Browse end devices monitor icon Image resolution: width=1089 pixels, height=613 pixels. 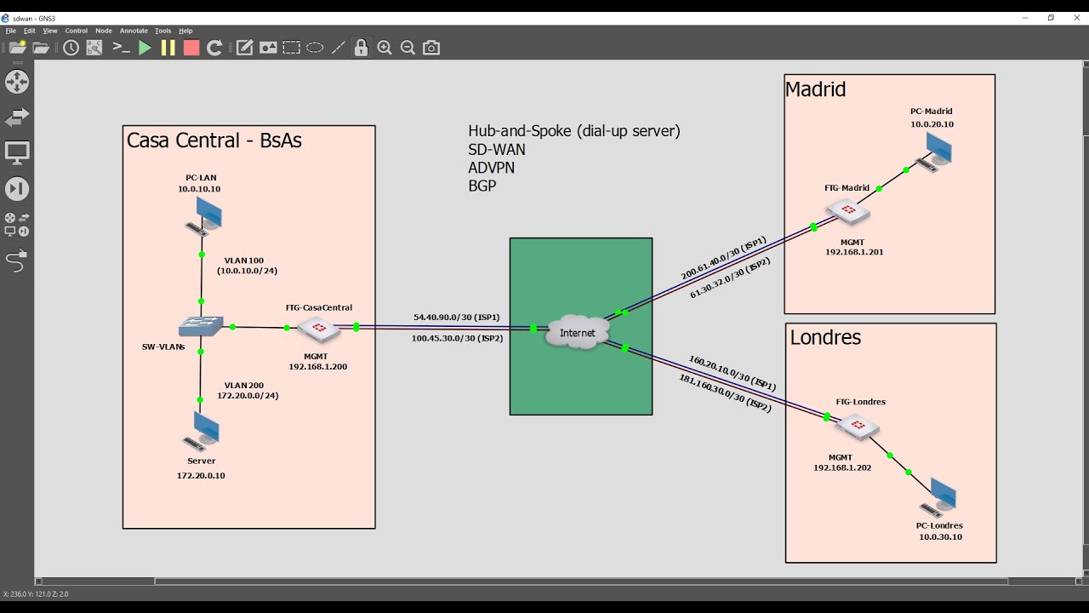pos(17,153)
